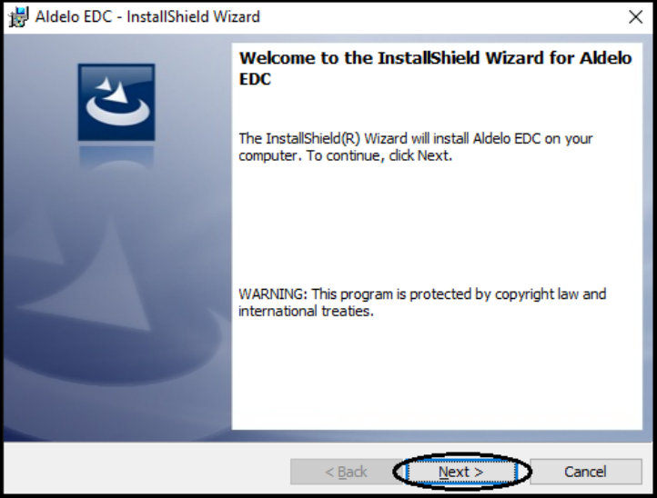Click the 'To continue, click Next.' text
The image size is (657, 498).
point(379,155)
